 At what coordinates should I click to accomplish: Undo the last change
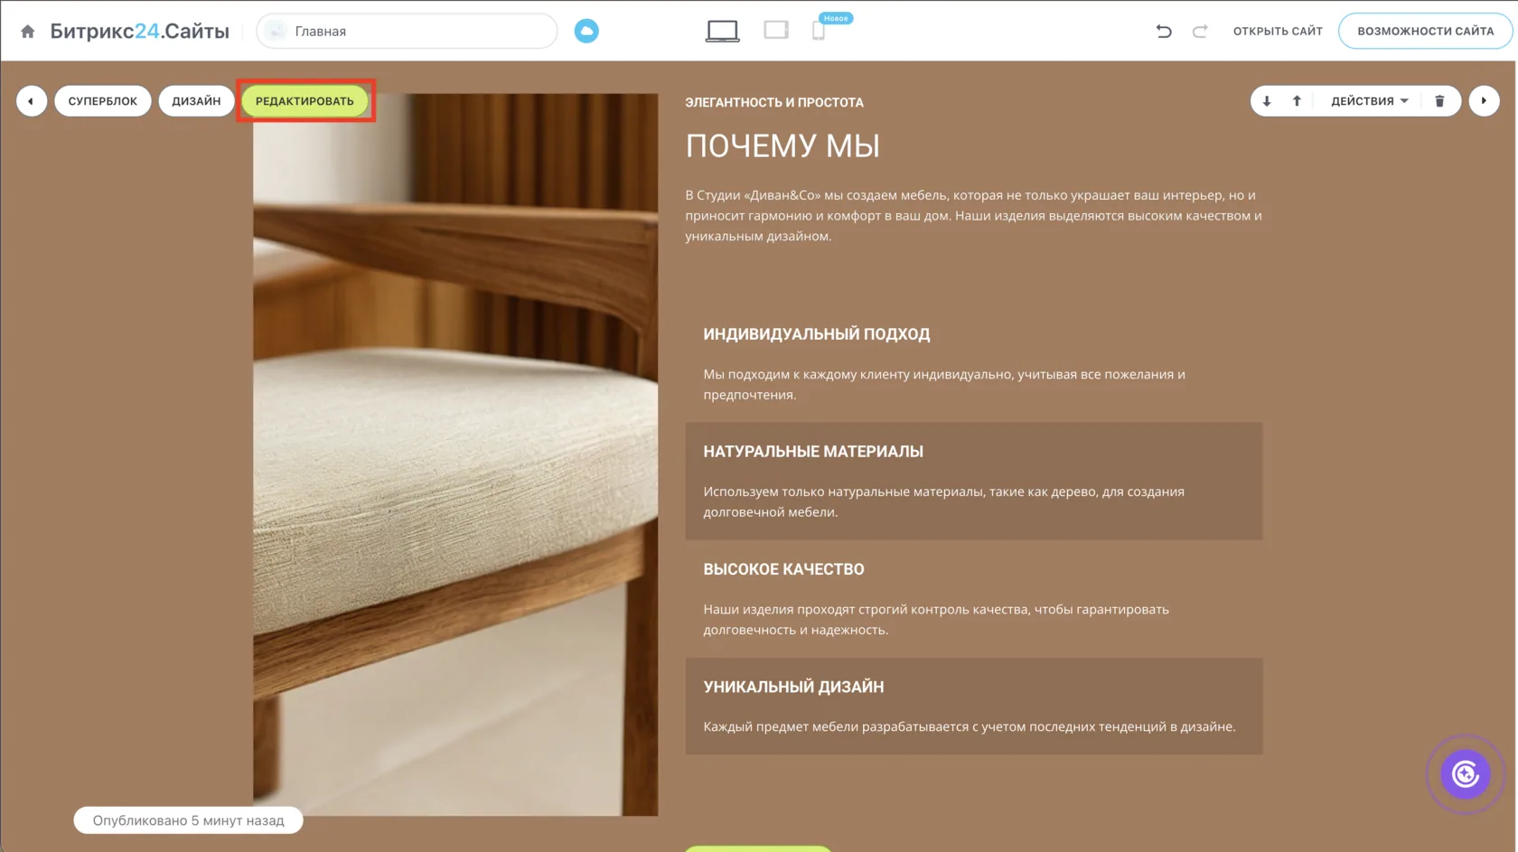tap(1164, 32)
